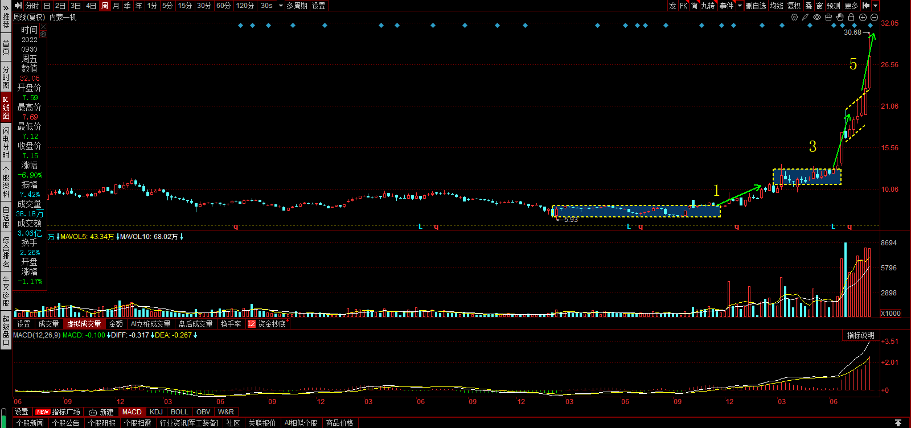Enable 九转 indicator
This screenshot has height=428, width=911.
[708, 6]
